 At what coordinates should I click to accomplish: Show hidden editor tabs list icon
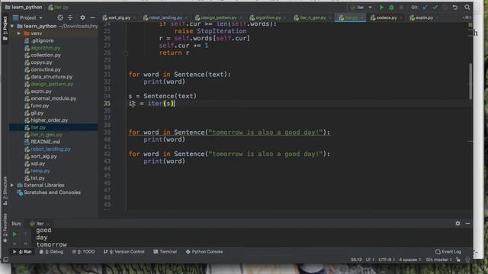pyautogui.click(x=467, y=18)
